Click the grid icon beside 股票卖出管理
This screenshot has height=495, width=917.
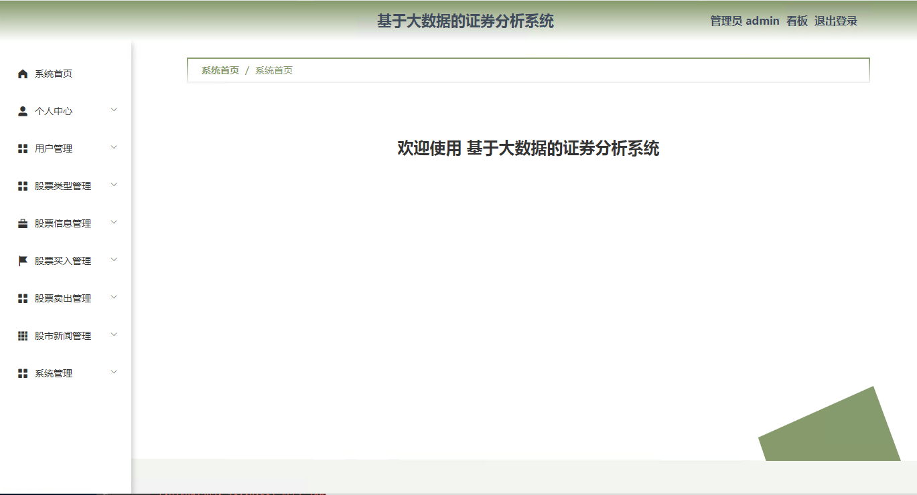click(x=23, y=299)
